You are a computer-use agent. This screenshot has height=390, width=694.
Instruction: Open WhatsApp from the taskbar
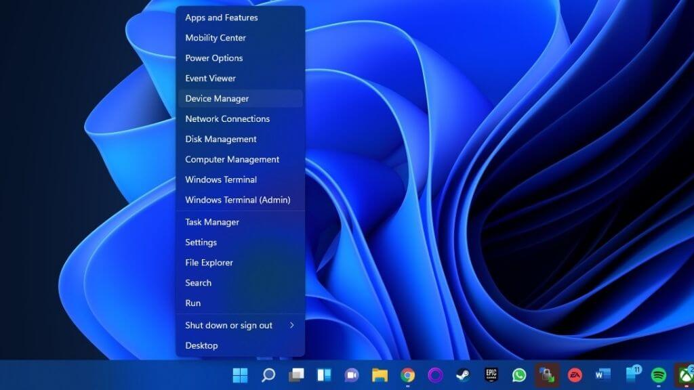coord(519,374)
